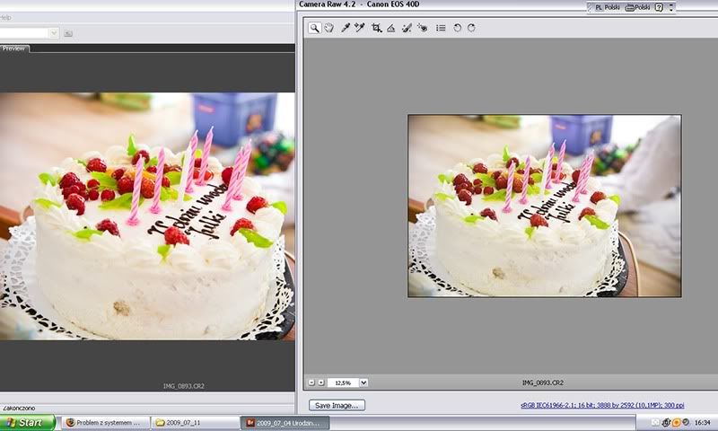Viewport: 718px width, 431px height.
Task: Open language bar help question mark
Action: click(x=659, y=7)
